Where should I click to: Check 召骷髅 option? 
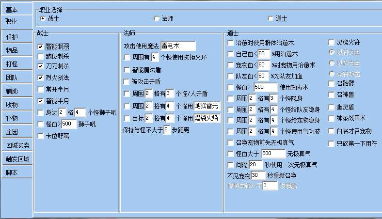click(x=331, y=83)
